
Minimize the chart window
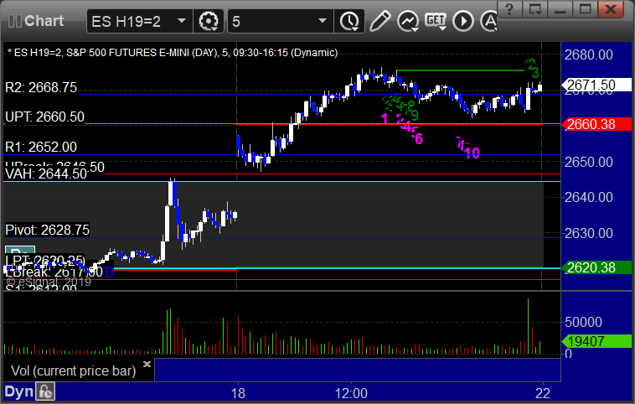560,8
